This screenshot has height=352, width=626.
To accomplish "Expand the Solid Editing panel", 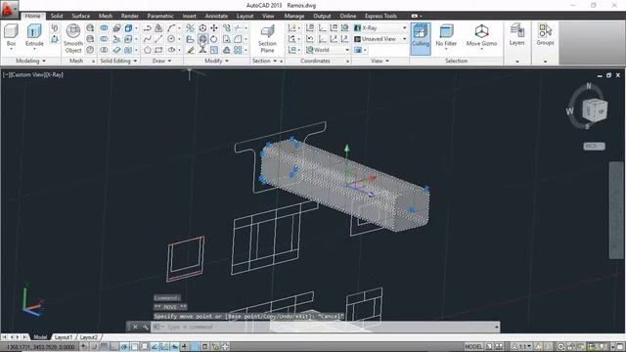I will click(x=118, y=61).
